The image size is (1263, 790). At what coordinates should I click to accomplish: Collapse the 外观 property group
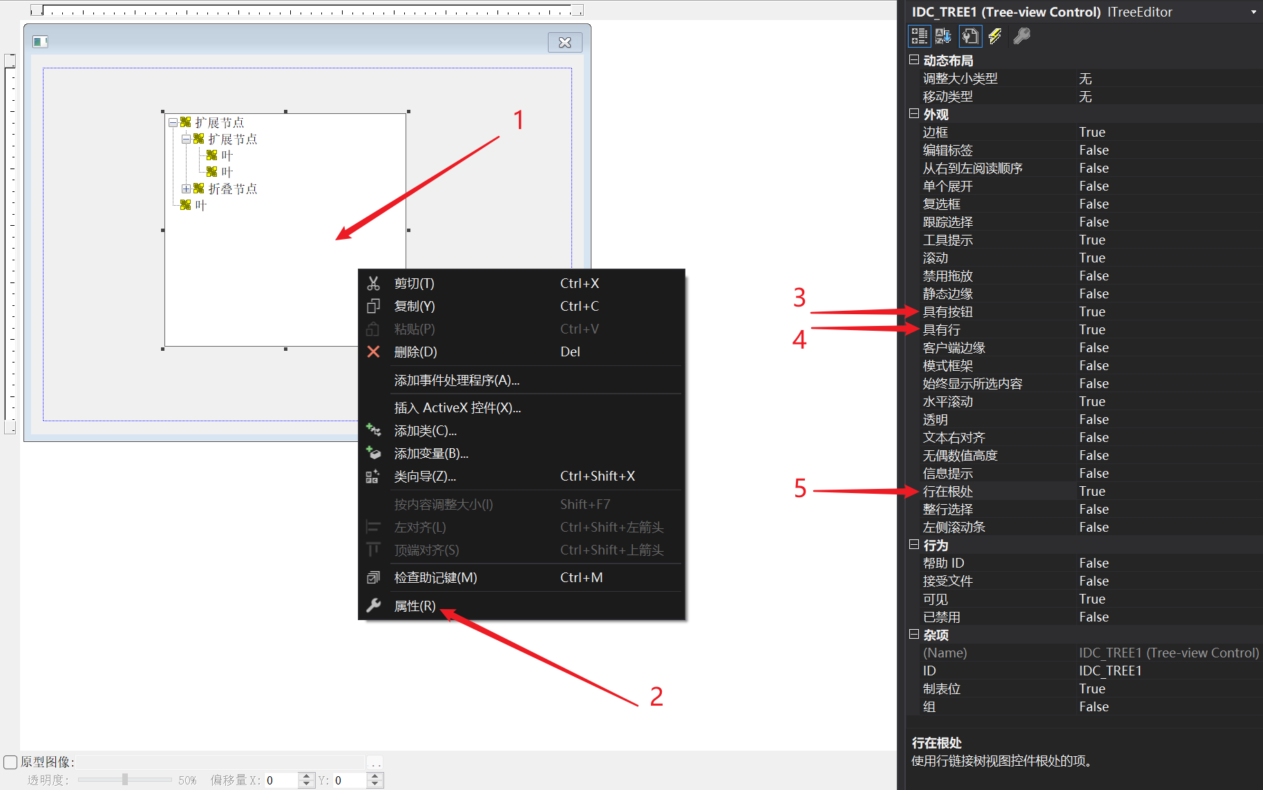pyautogui.click(x=914, y=114)
